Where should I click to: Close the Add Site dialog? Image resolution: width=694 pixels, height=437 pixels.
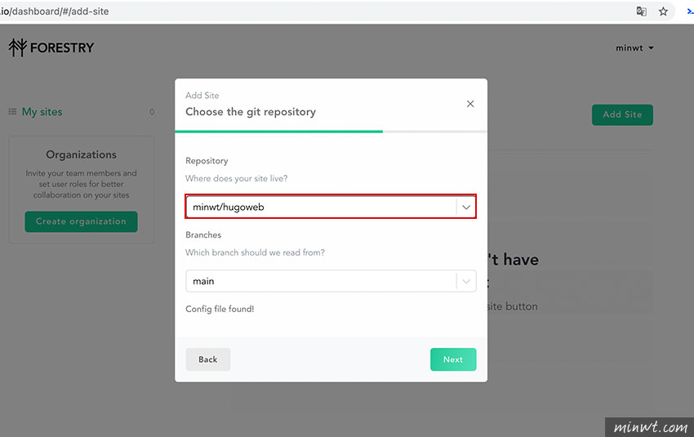(470, 104)
